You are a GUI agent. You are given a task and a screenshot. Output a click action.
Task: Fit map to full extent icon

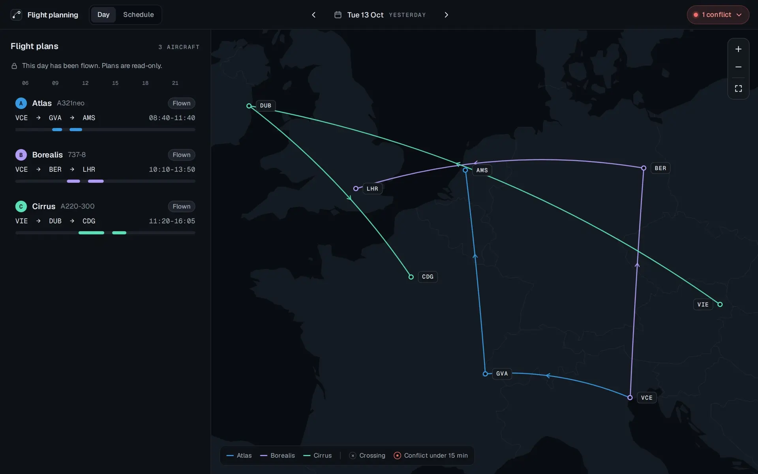(738, 88)
